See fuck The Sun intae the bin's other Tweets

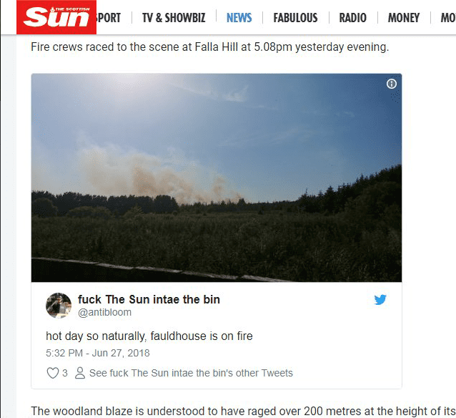pyautogui.click(x=191, y=373)
